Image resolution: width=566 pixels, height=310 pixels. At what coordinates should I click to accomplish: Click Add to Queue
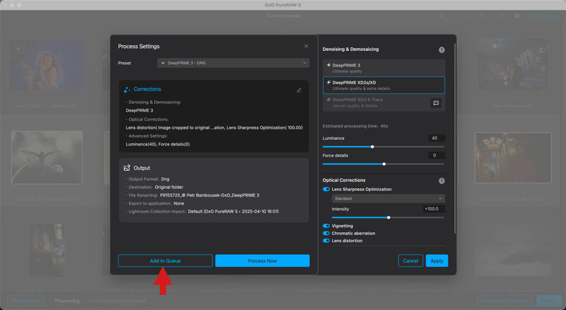[165, 260]
